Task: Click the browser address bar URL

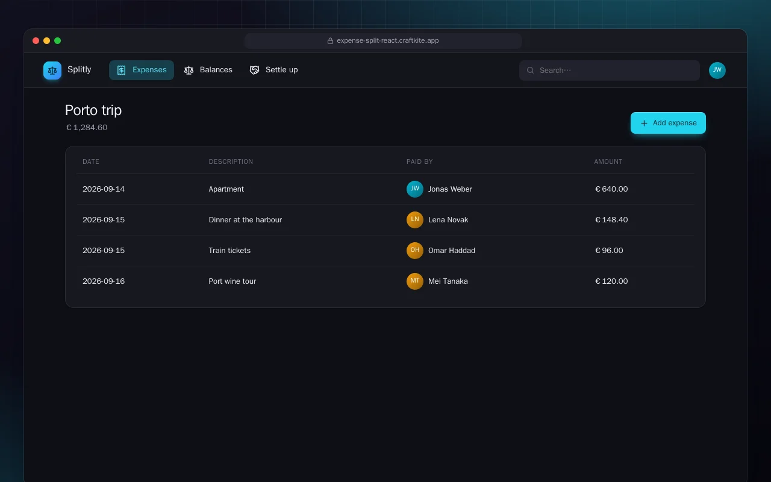Action: (388, 41)
